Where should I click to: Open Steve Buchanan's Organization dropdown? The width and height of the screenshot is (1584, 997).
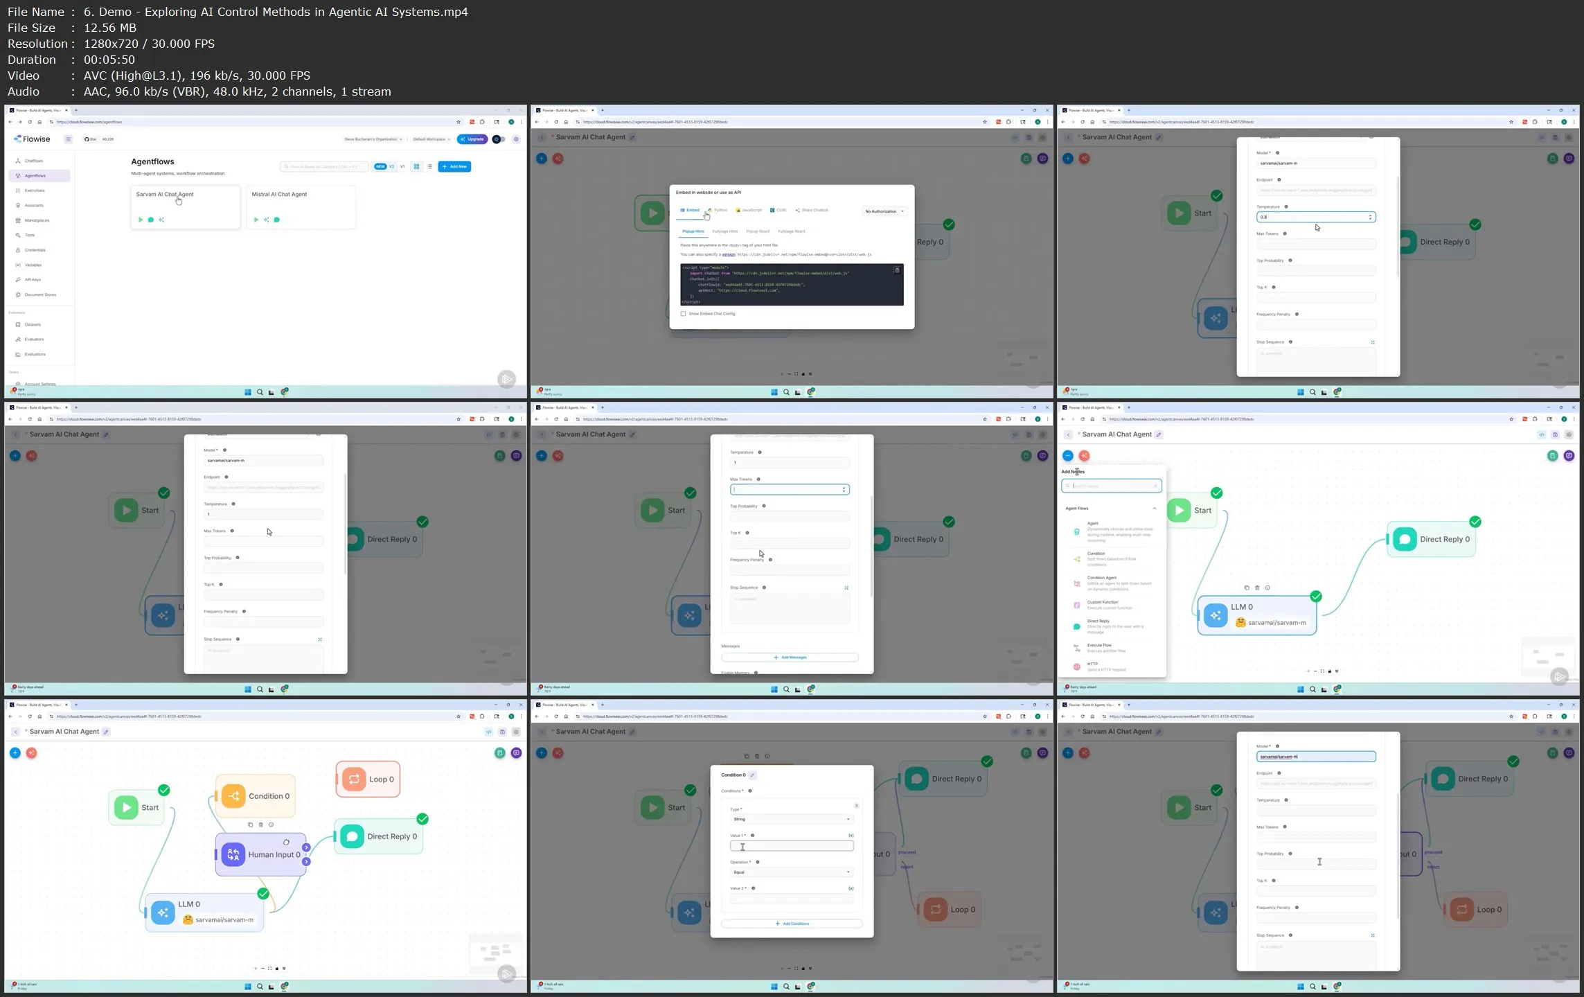click(373, 139)
